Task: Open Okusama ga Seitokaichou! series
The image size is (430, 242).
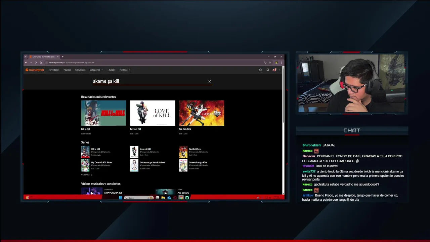Action: (x=153, y=163)
